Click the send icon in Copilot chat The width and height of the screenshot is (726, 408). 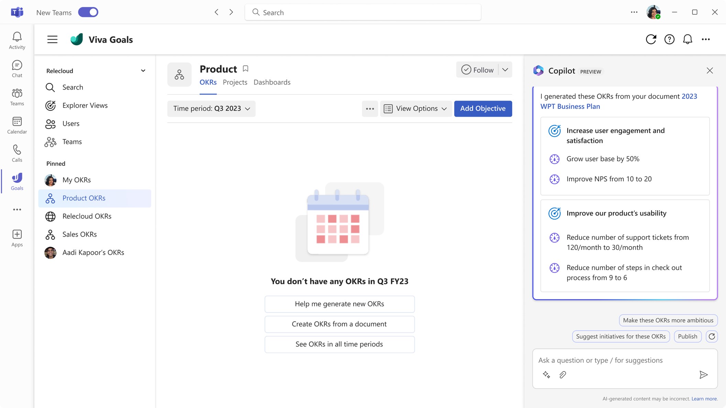(704, 375)
